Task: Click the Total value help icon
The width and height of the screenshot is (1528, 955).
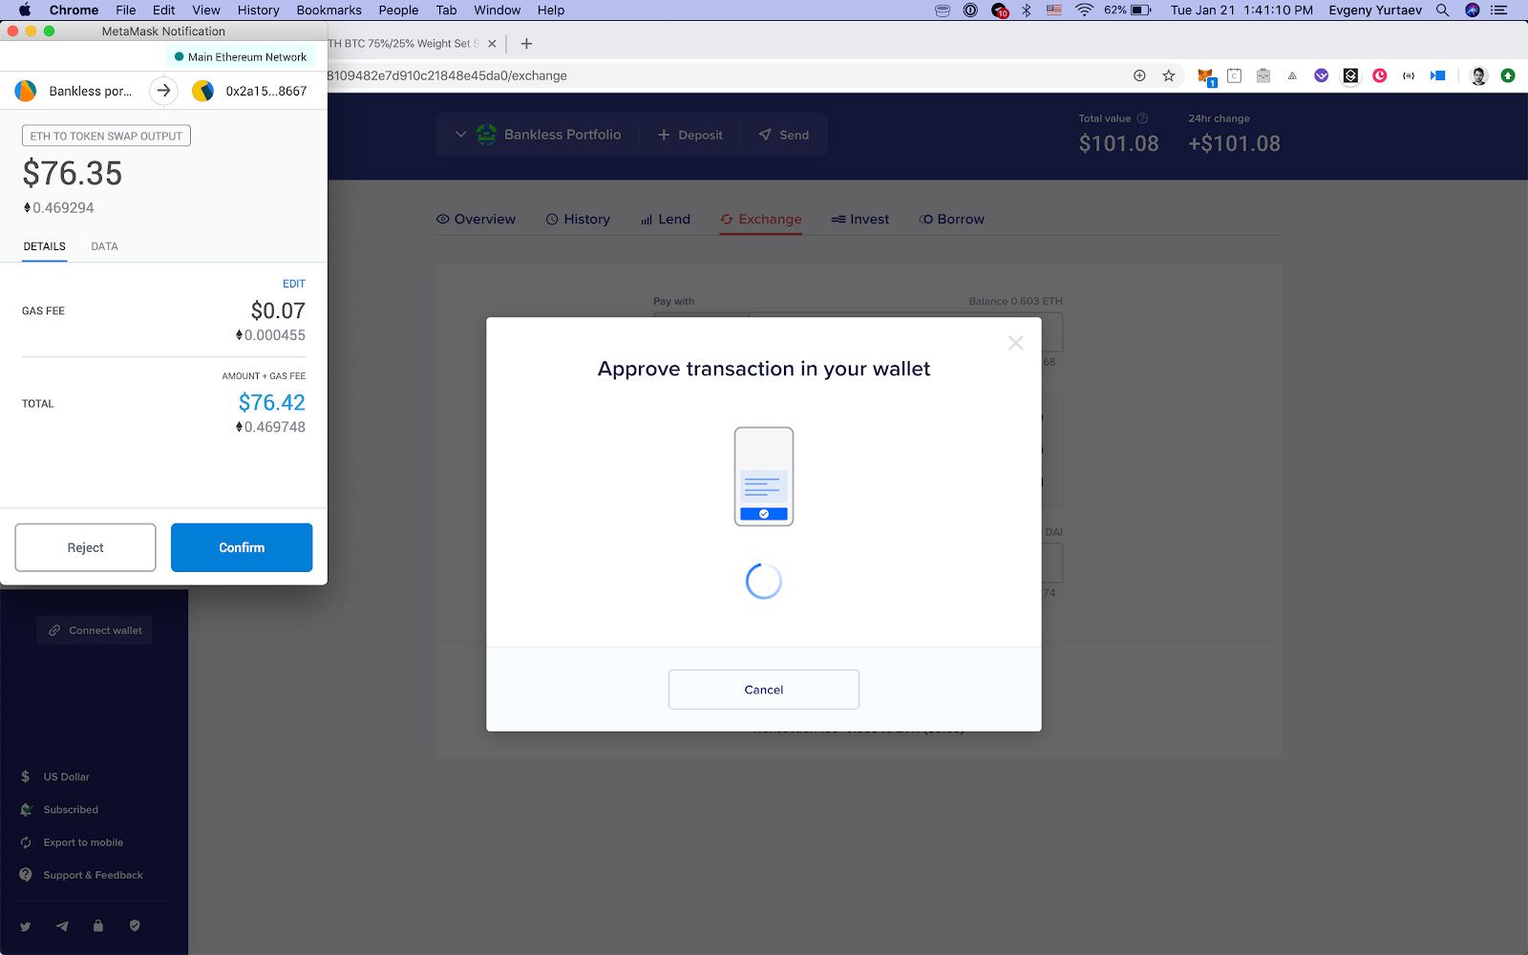Action: (x=1142, y=118)
